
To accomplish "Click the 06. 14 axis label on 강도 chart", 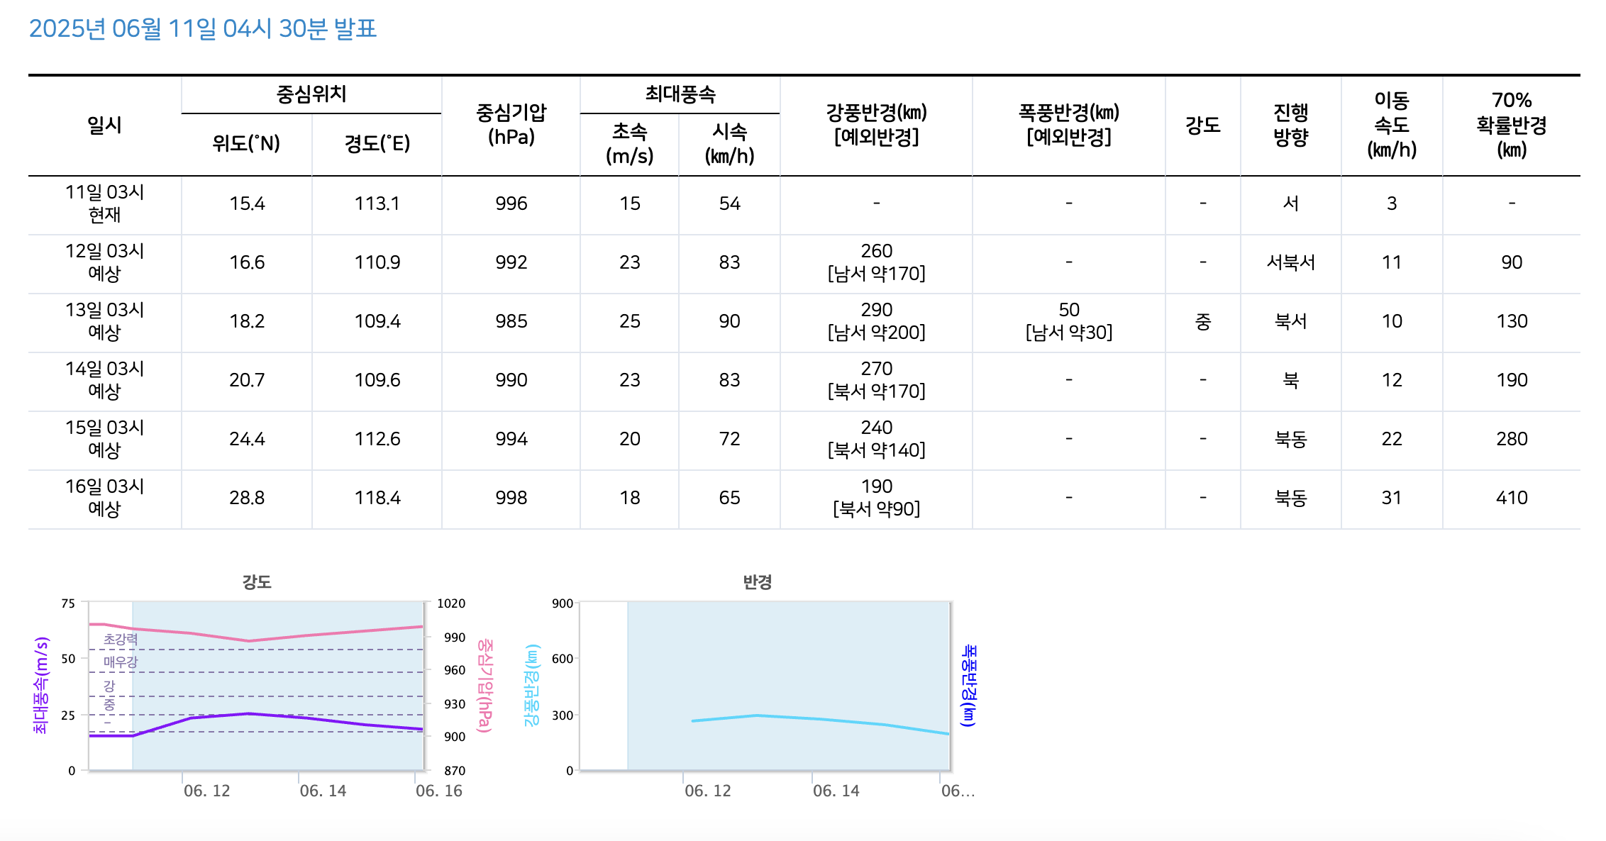I will click(321, 792).
